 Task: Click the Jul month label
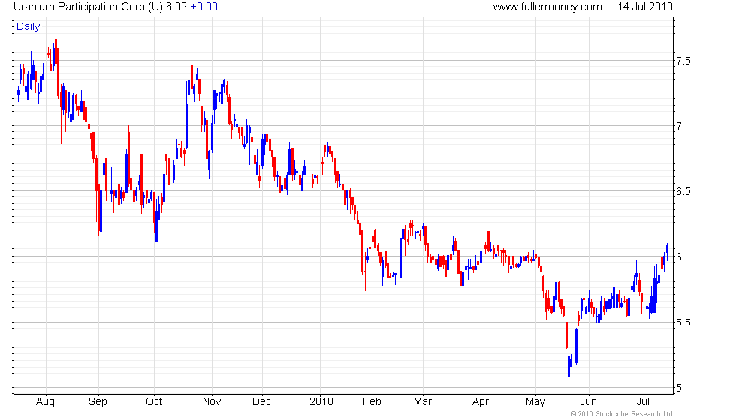point(643,402)
